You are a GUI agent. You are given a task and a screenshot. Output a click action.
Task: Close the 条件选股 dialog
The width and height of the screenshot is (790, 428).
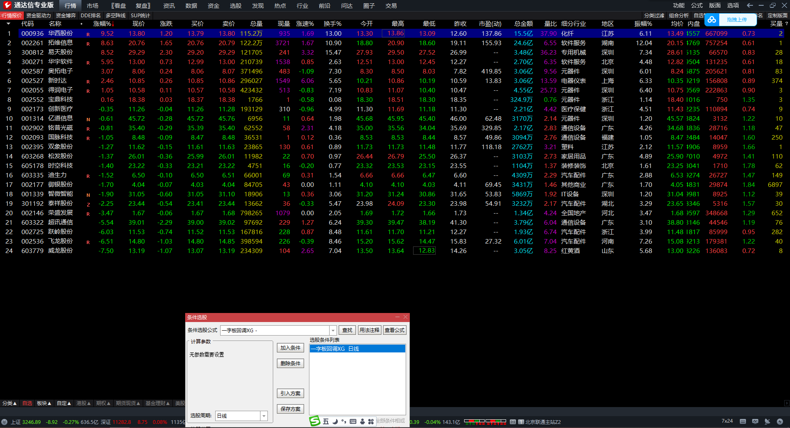pyautogui.click(x=405, y=317)
